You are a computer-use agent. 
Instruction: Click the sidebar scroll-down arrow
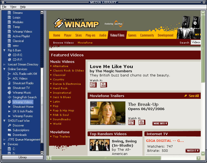point(42,153)
